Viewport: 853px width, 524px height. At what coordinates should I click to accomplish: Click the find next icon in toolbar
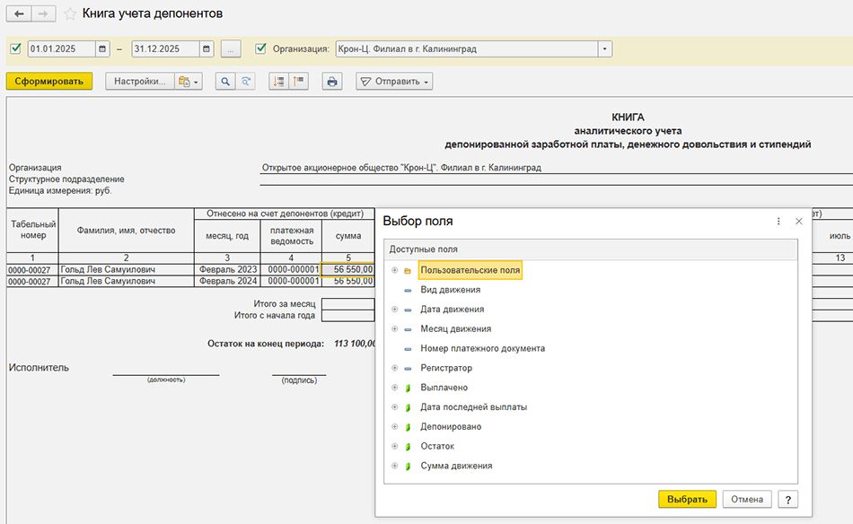coord(244,82)
